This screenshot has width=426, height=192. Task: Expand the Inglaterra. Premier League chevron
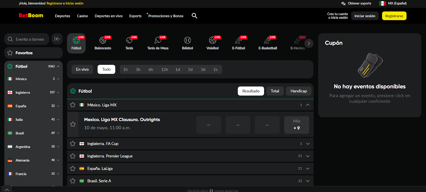308,156
